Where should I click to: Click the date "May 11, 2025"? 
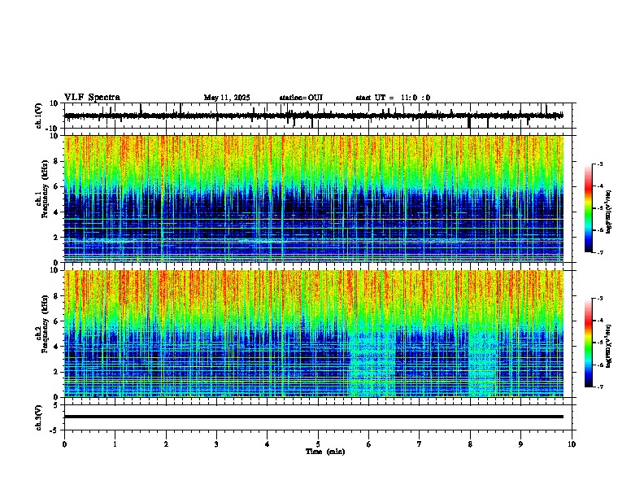(x=227, y=98)
